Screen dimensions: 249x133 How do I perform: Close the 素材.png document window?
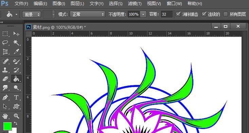click(238, 26)
